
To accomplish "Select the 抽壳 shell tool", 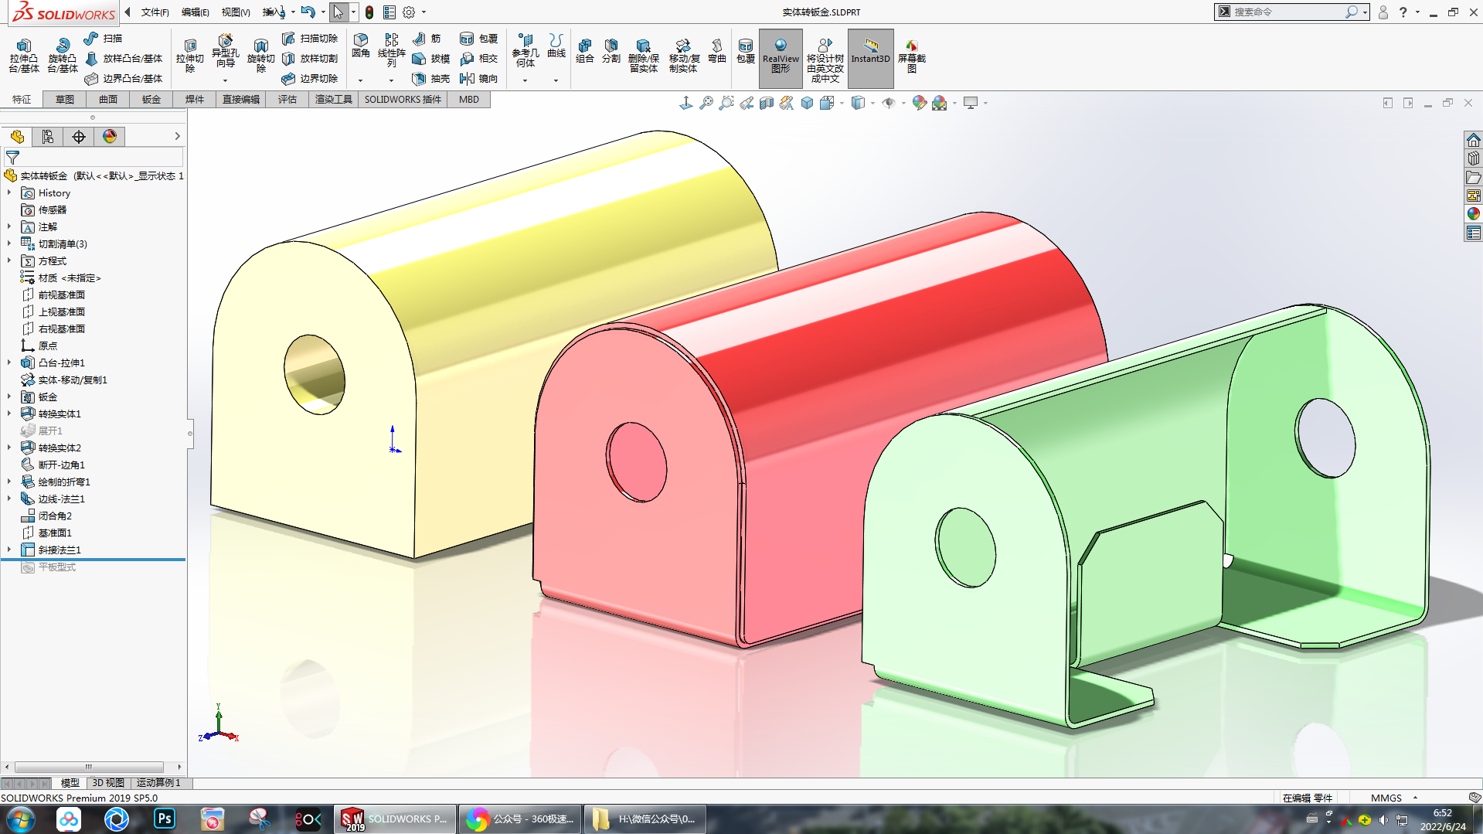I will coord(431,79).
